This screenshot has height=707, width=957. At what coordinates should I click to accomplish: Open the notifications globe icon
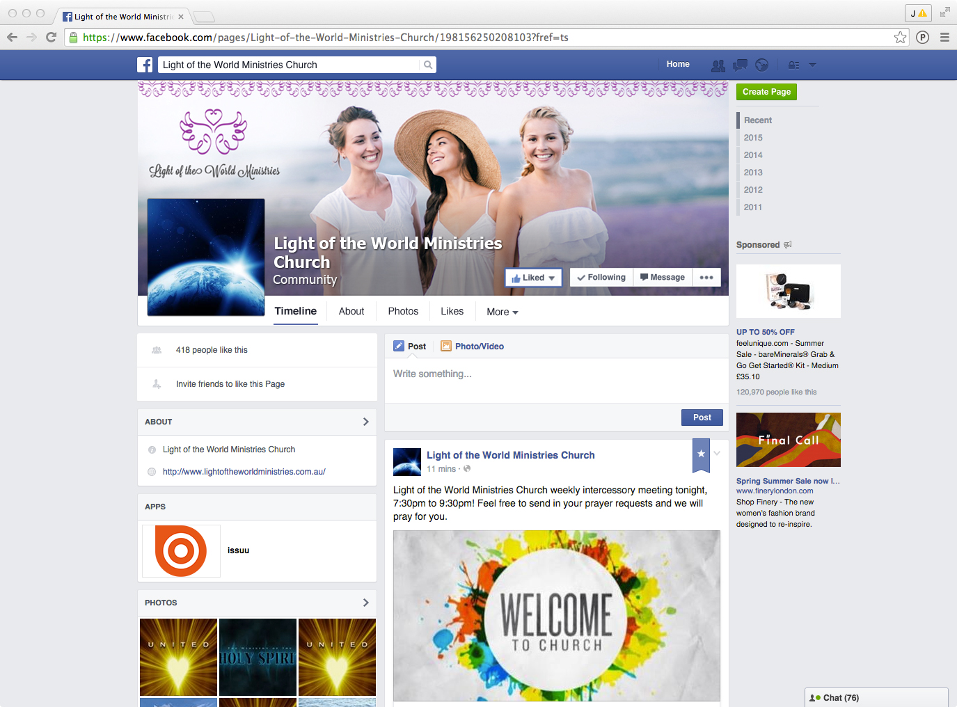coord(762,65)
